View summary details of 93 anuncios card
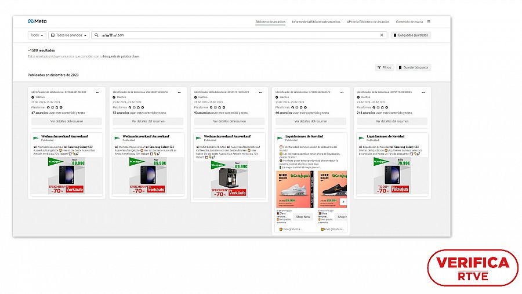The height and width of the screenshot is (294, 522). pyautogui.click(x=229, y=121)
